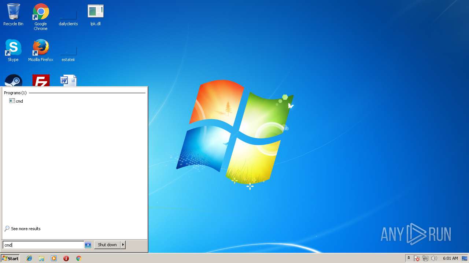Expand the Shut down options arrow
Image resolution: width=469 pixels, height=263 pixels.
[x=123, y=245]
